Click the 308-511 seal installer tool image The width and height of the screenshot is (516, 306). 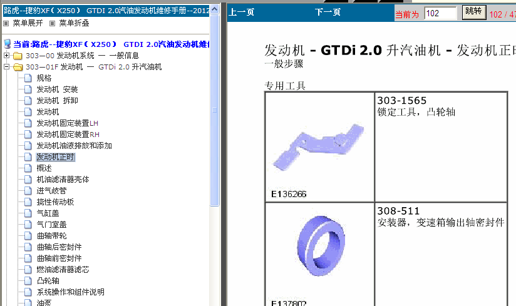[321, 246]
